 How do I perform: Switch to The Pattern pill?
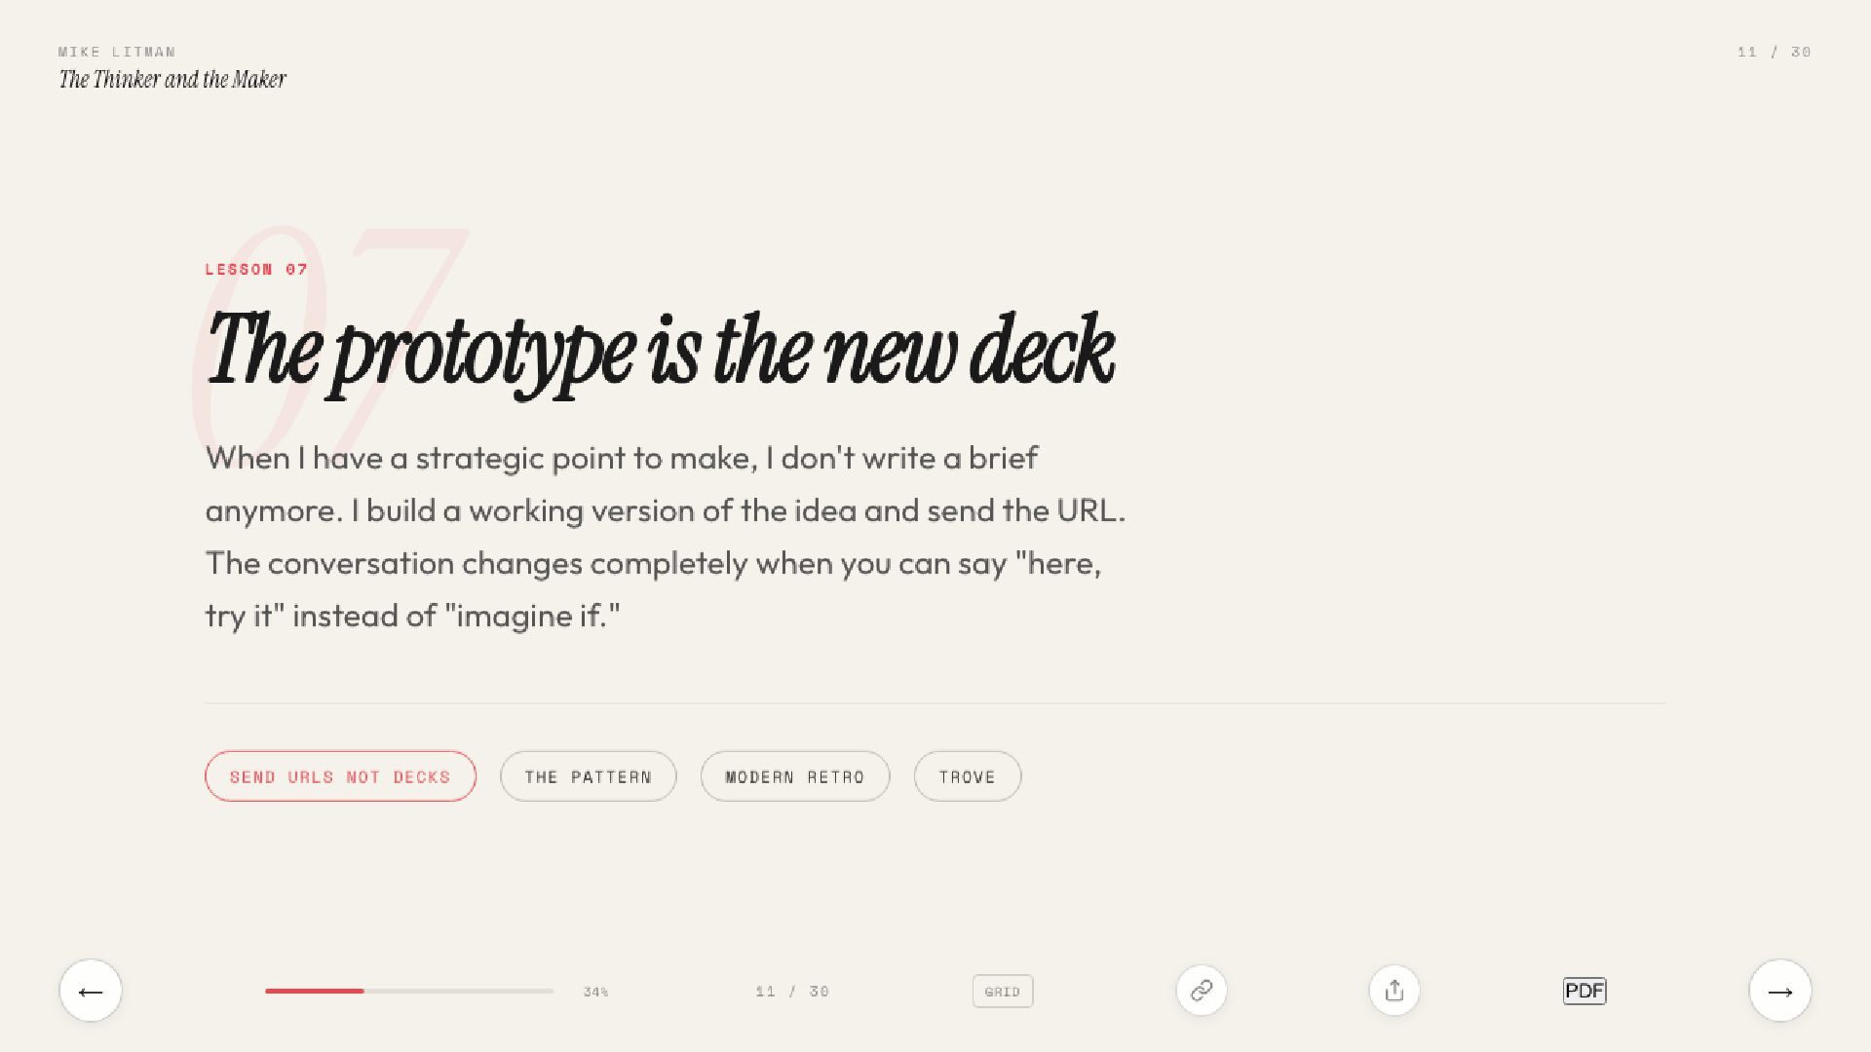[x=589, y=776]
